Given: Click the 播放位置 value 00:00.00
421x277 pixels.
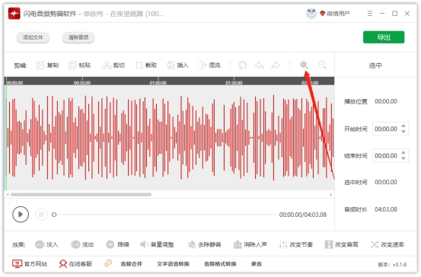Looking at the screenshot, I should click(386, 101).
